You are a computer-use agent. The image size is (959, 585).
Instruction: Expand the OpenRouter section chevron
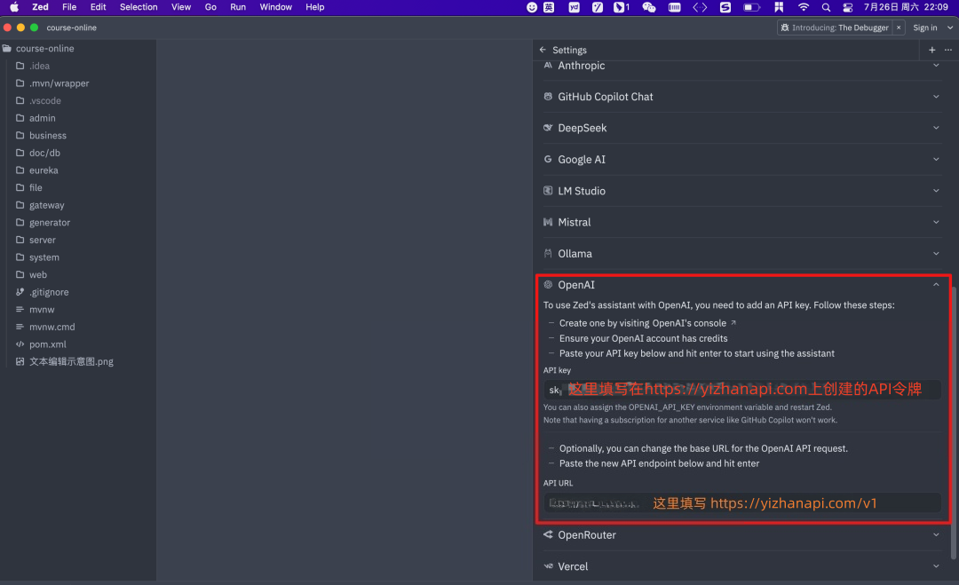click(x=936, y=534)
